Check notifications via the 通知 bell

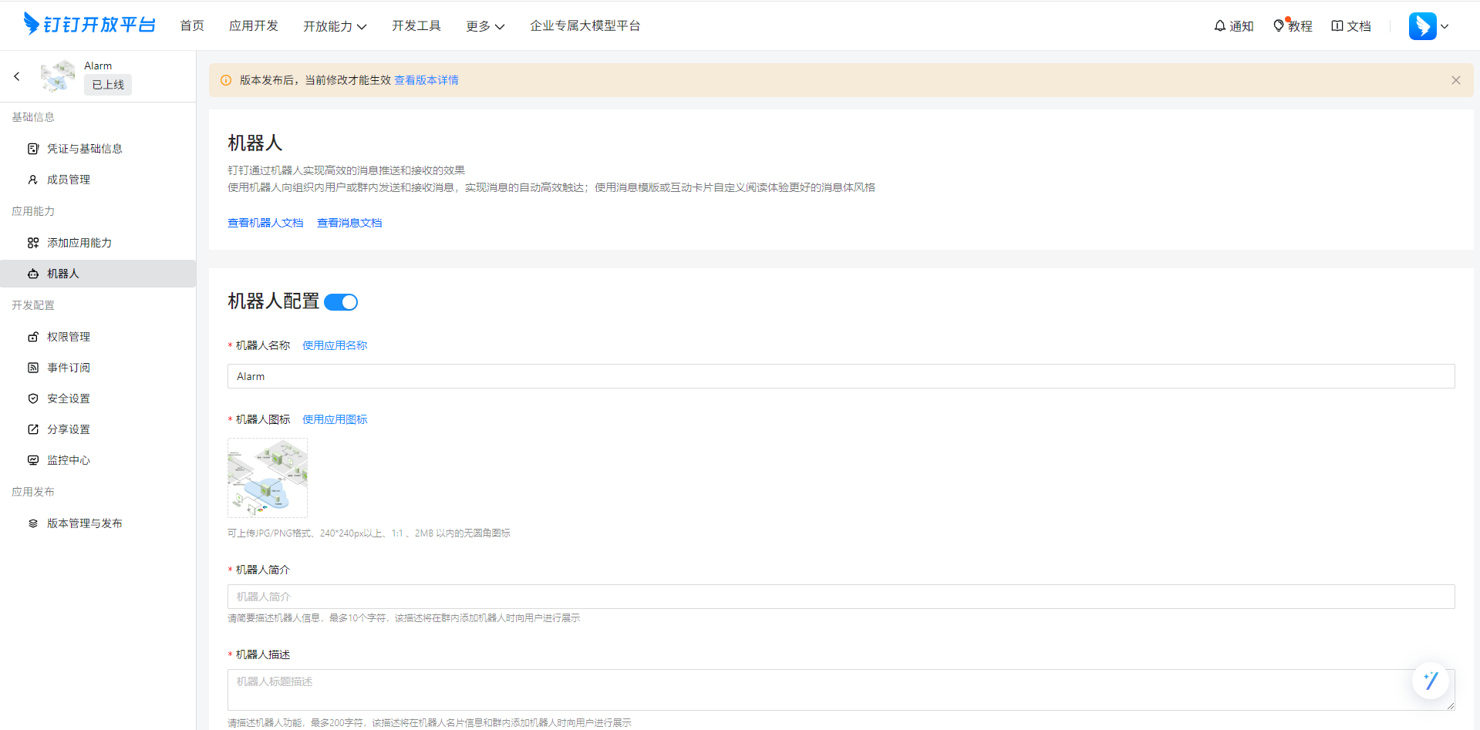click(1233, 25)
